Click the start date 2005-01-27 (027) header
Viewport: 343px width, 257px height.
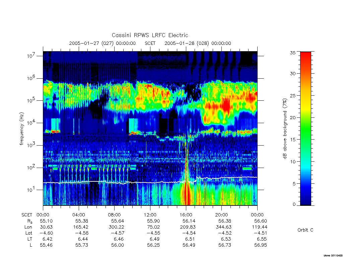102,43
